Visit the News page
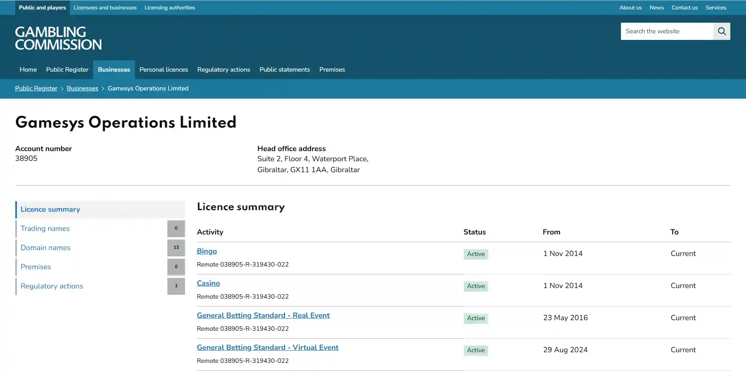The image size is (746, 373). 657,7
